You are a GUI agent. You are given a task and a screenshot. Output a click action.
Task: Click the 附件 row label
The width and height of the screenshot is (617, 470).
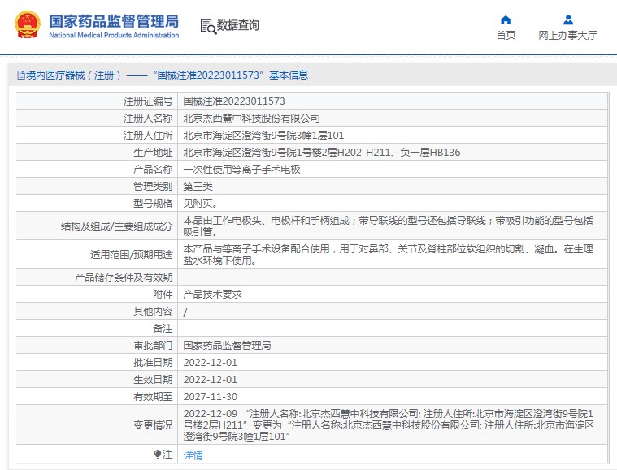[163, 295]
